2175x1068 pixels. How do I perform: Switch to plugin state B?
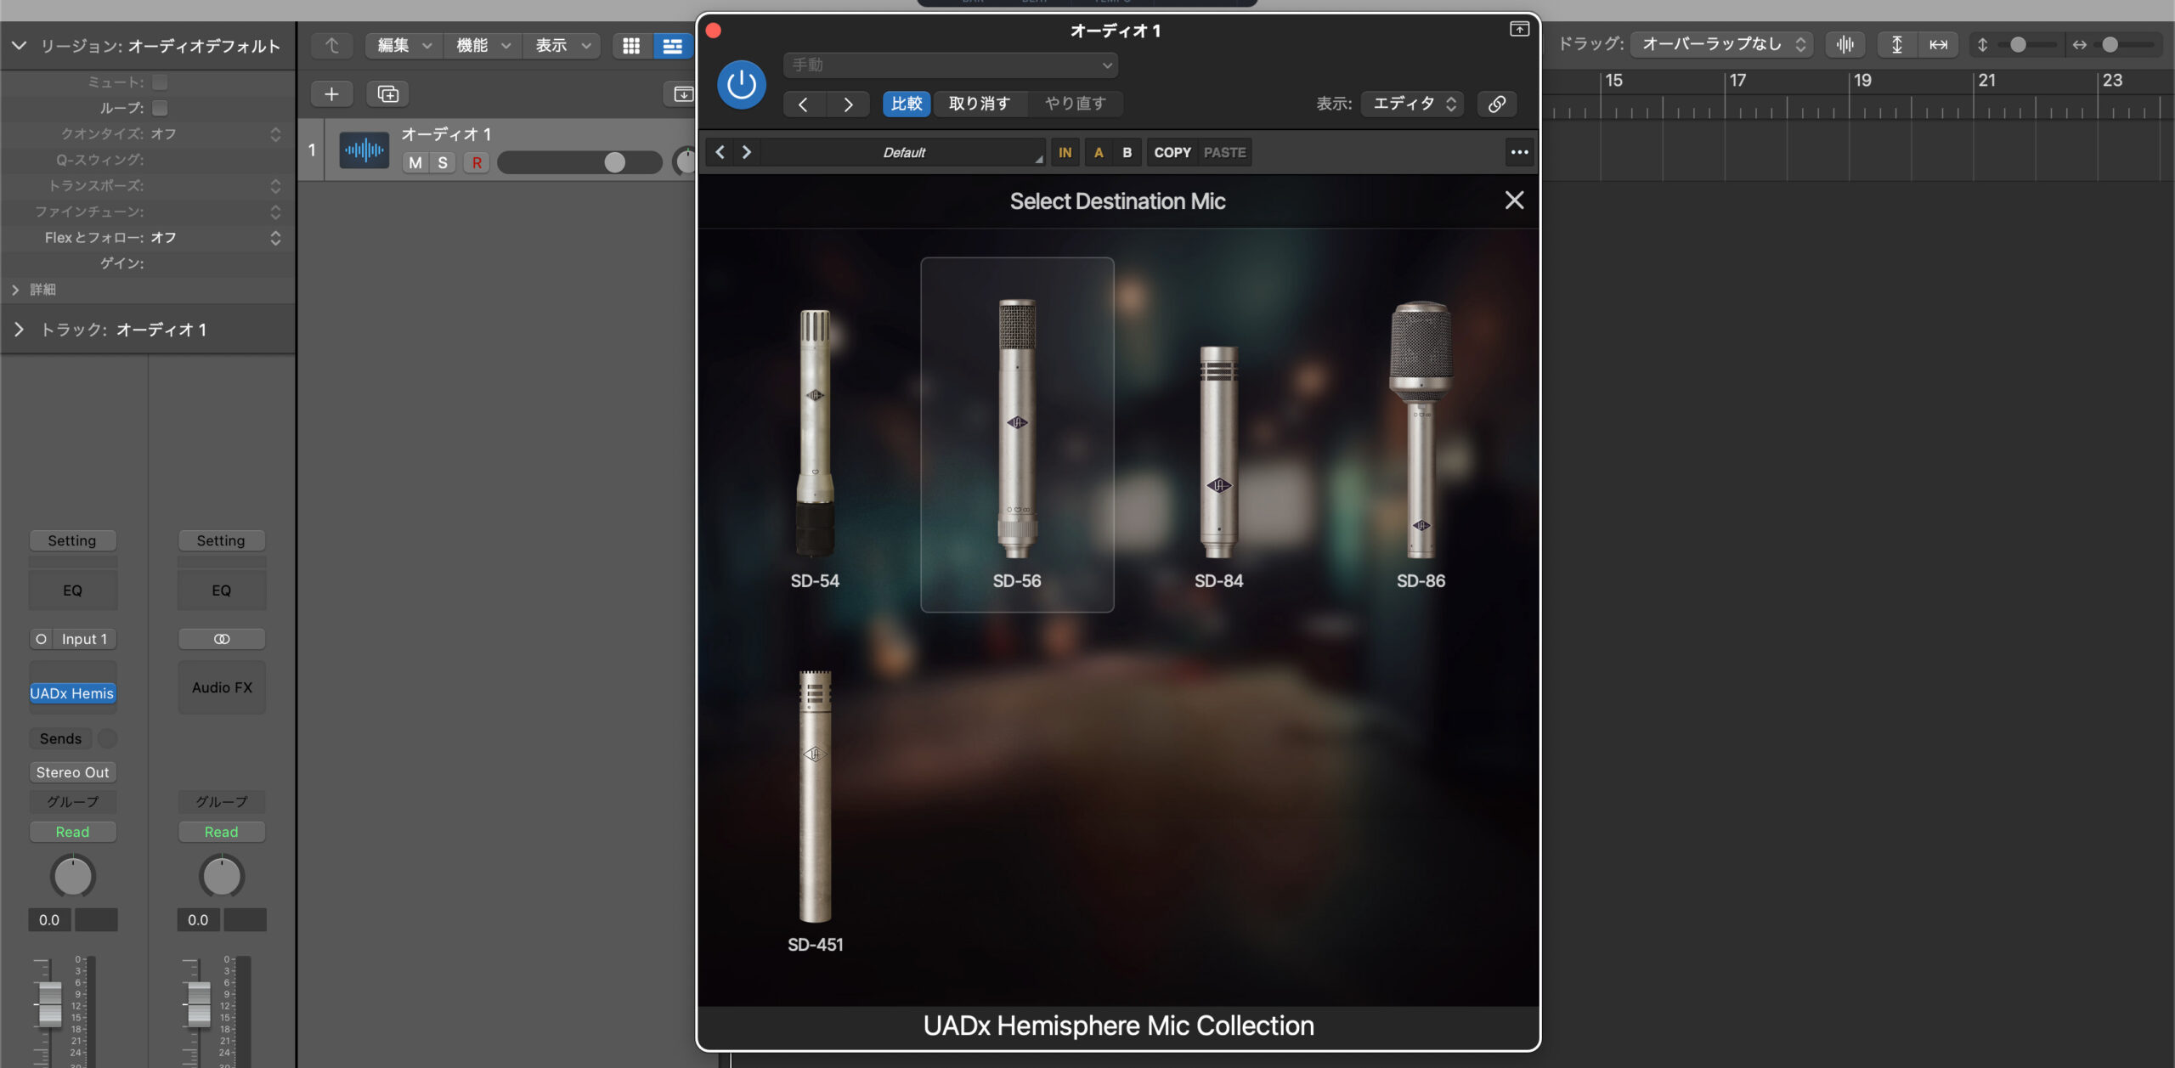click(x=1127, y=153)
